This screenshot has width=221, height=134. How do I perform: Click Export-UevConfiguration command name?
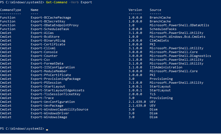[x=53, y=102]
